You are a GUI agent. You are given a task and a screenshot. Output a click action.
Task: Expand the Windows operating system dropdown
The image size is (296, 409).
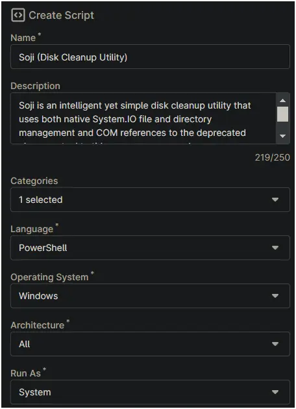[x=150, y=296]
